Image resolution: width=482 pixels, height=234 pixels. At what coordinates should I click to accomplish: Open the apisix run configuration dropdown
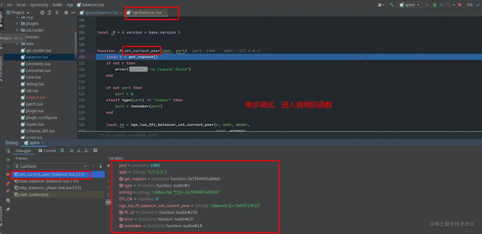tap(410, 5)
